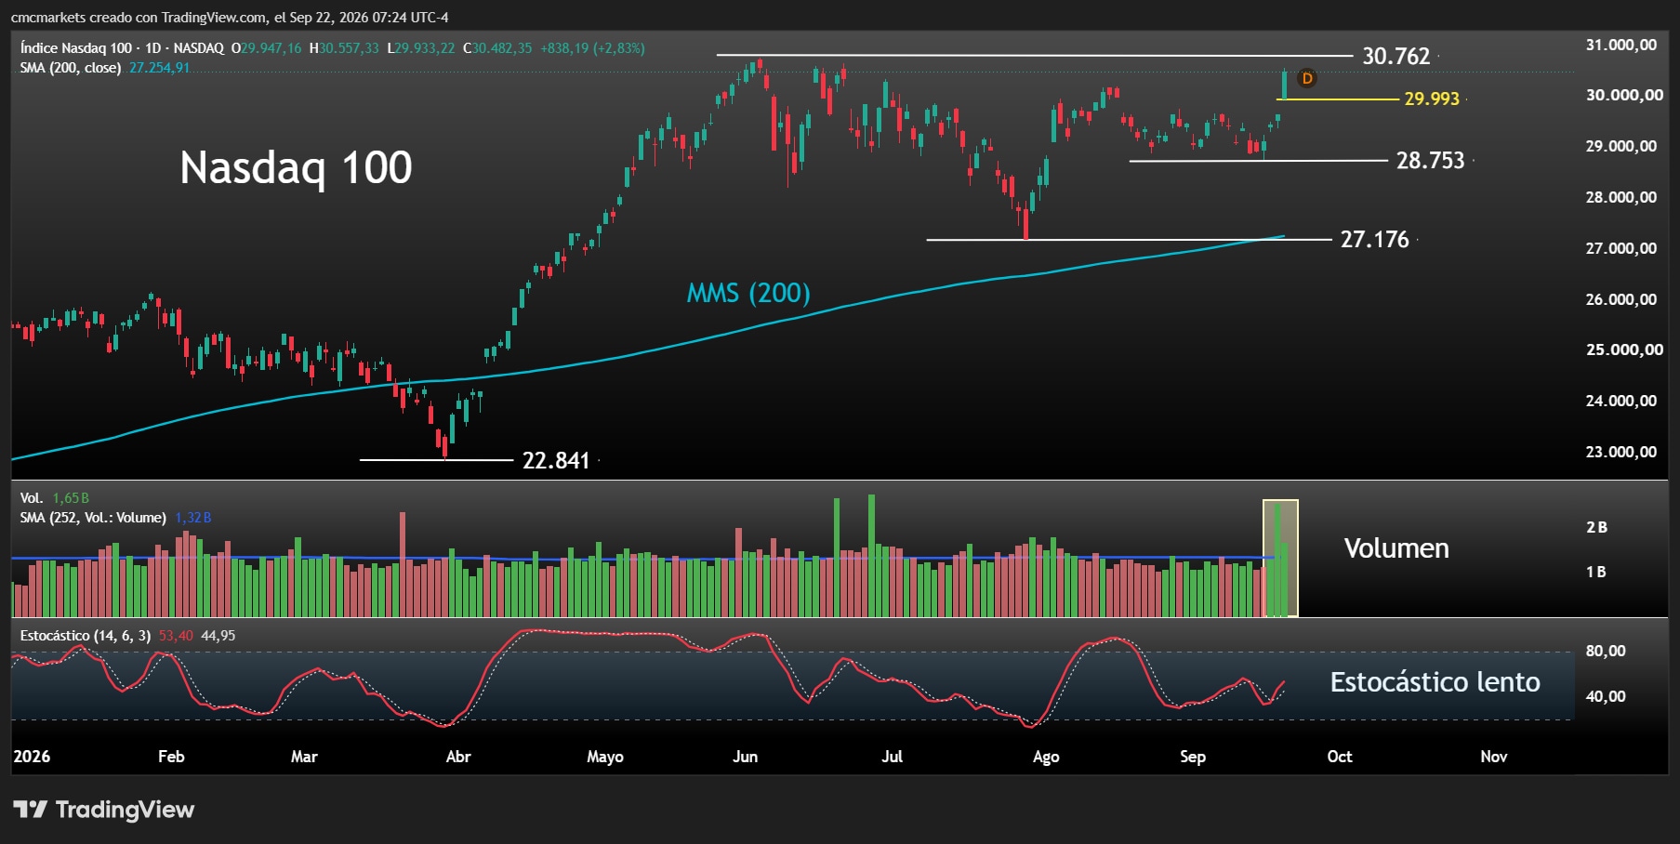This screenshot has width=1680, height=844.
Task: Click the TradingView logo at the bottom
Action: tap(103, 810)
